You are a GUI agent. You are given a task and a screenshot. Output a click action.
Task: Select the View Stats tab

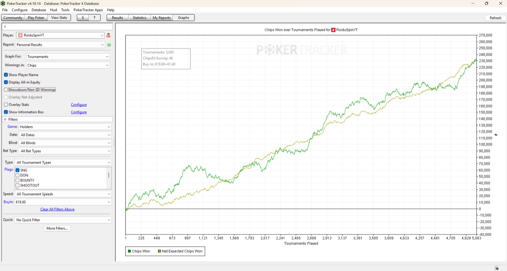[59, 18]
